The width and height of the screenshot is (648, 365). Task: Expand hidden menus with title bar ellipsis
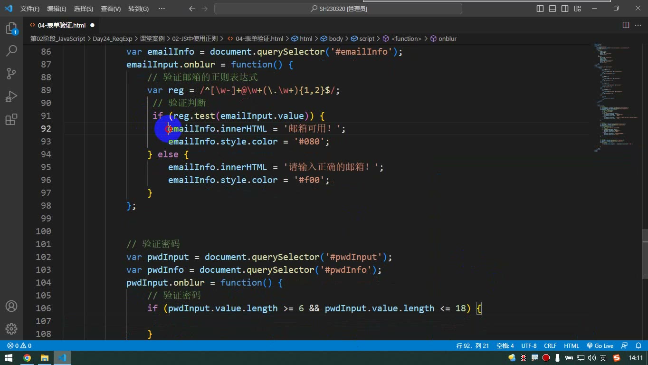[x=162, y=9]
